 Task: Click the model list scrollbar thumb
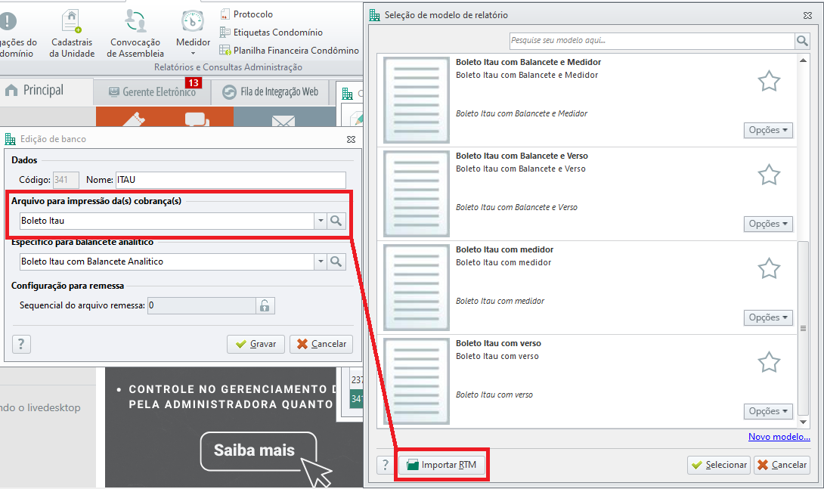pyautogui.click(x=803, y=328)
